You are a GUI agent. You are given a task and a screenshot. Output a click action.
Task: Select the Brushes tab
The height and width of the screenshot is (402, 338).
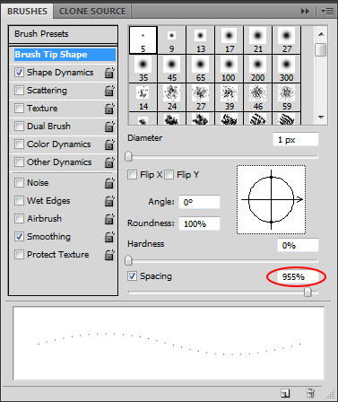[x=27, y=12]
